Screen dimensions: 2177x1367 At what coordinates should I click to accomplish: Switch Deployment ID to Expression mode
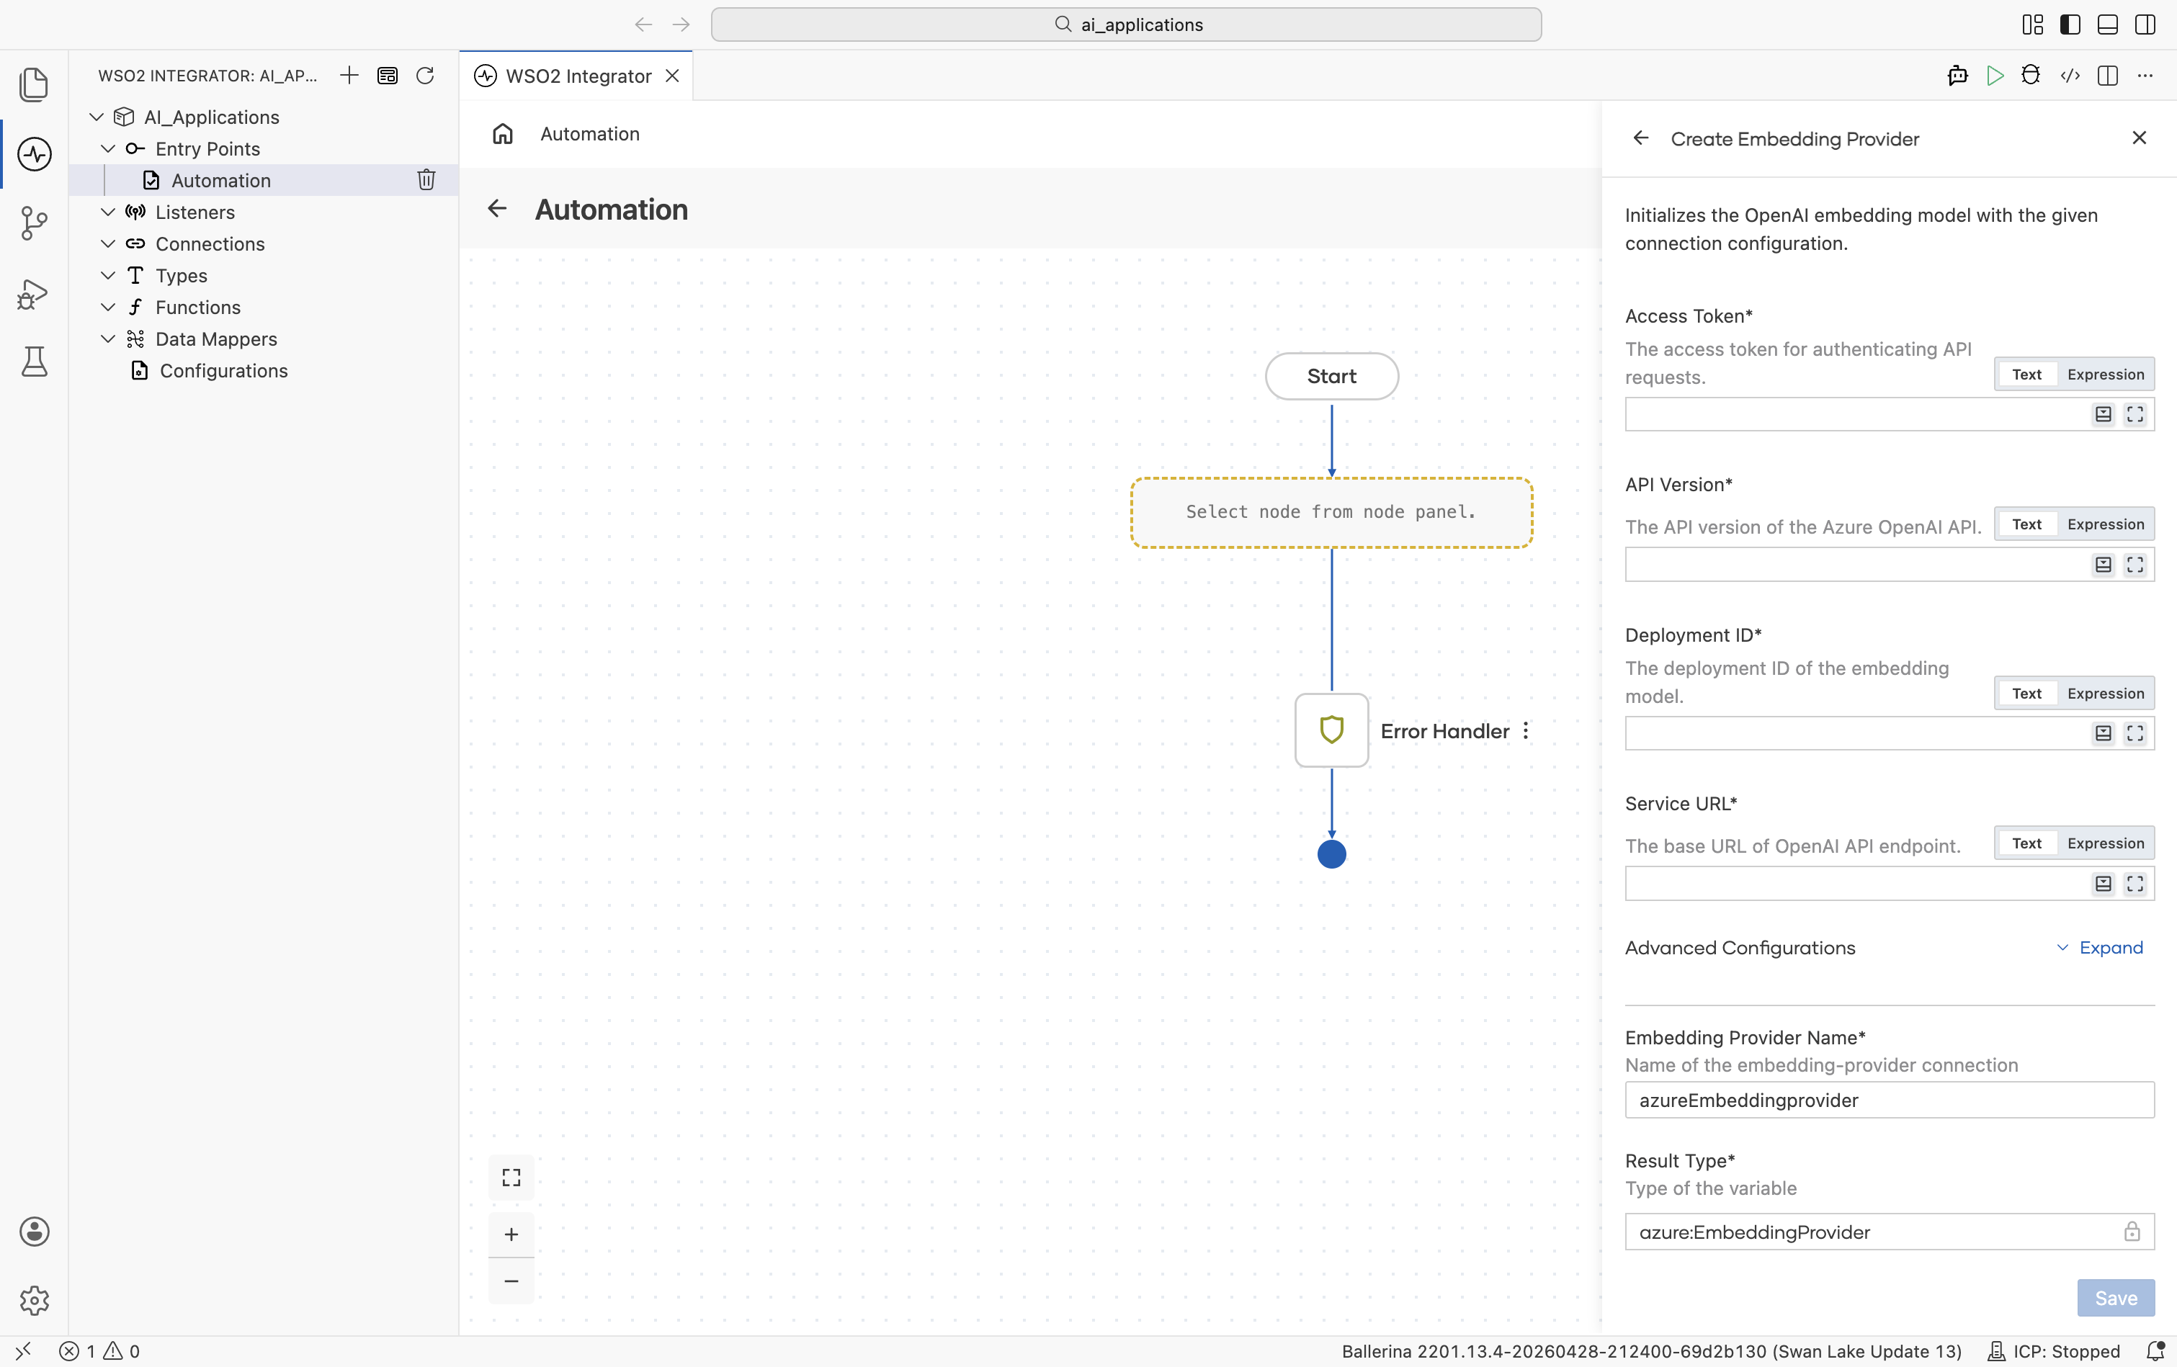click(x=2106, y=694)
